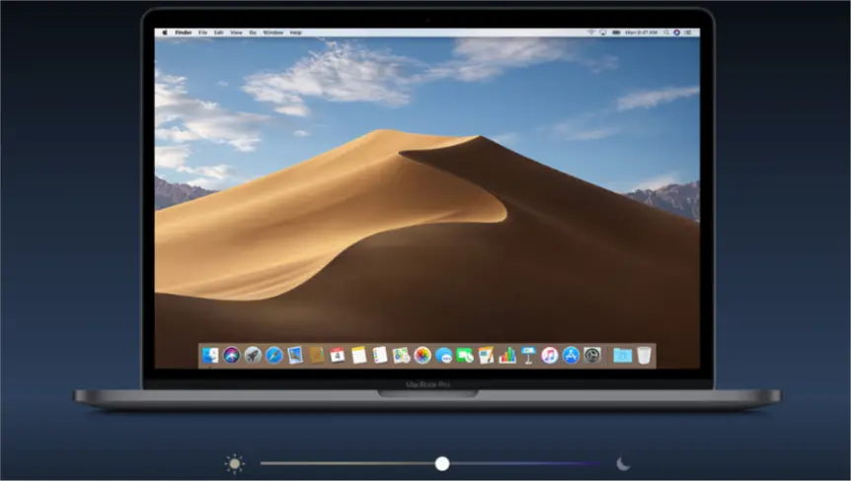
Task: Open Spotlight search magnifier icon
Action: point(666,33)
